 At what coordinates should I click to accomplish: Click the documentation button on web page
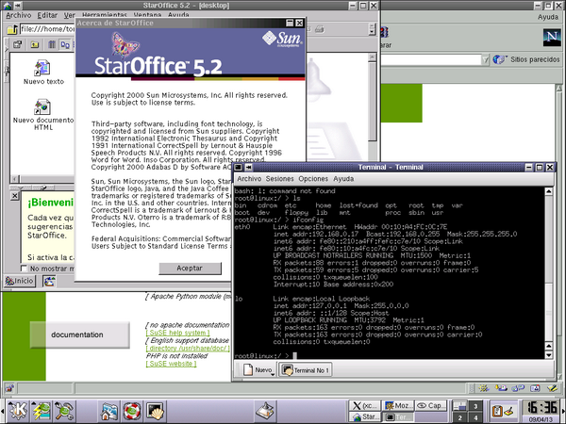[80, 334]
